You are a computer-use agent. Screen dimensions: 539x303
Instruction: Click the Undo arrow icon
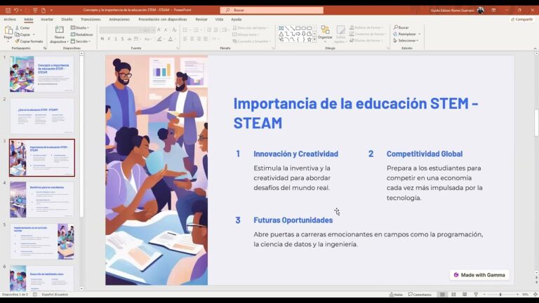click(x=16, y=11)
